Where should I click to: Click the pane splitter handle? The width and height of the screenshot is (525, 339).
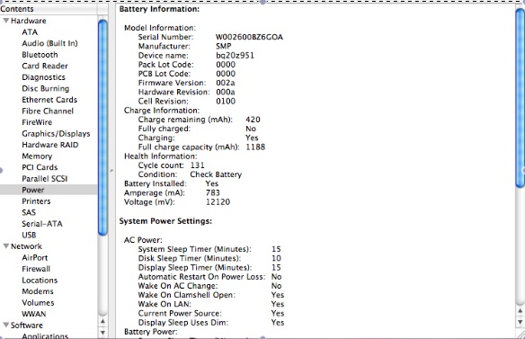(x=111, y=171)
